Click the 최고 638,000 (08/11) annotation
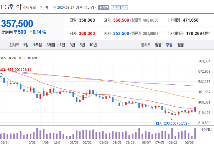The width and height of the screenshot is (214, 149). [x=16, y=70]
